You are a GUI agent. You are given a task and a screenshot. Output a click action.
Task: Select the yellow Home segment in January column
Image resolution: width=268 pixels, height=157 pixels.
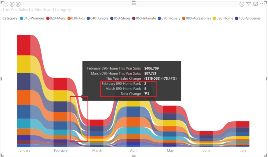coord(24,64)
